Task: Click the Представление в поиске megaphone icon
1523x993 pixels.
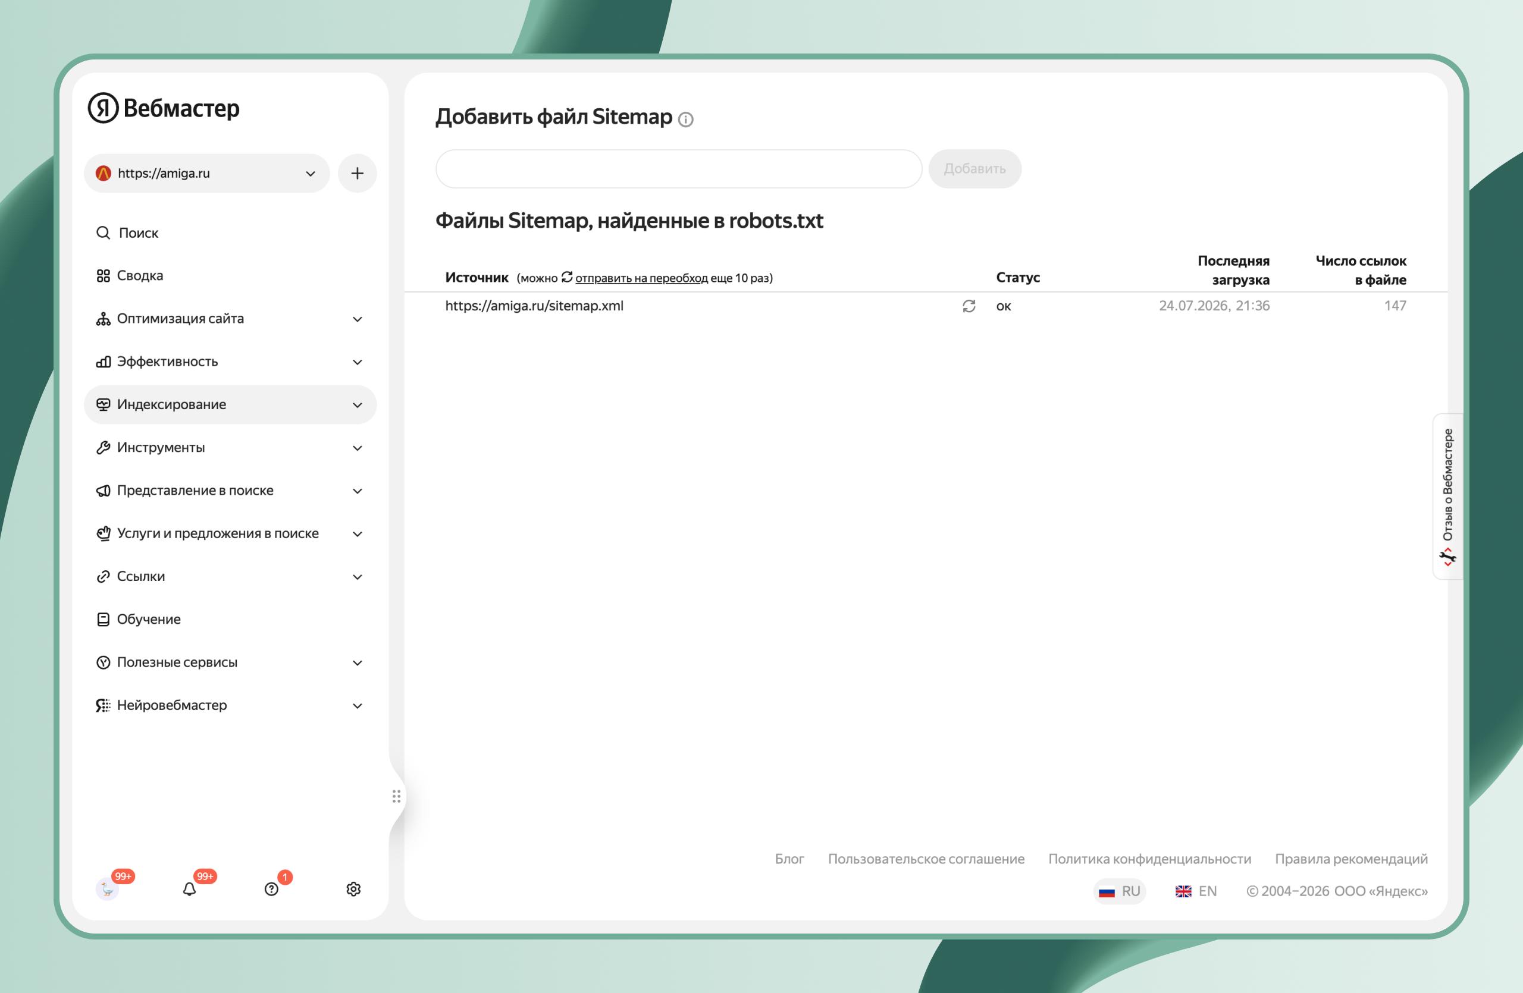Action: coord(103,491)
